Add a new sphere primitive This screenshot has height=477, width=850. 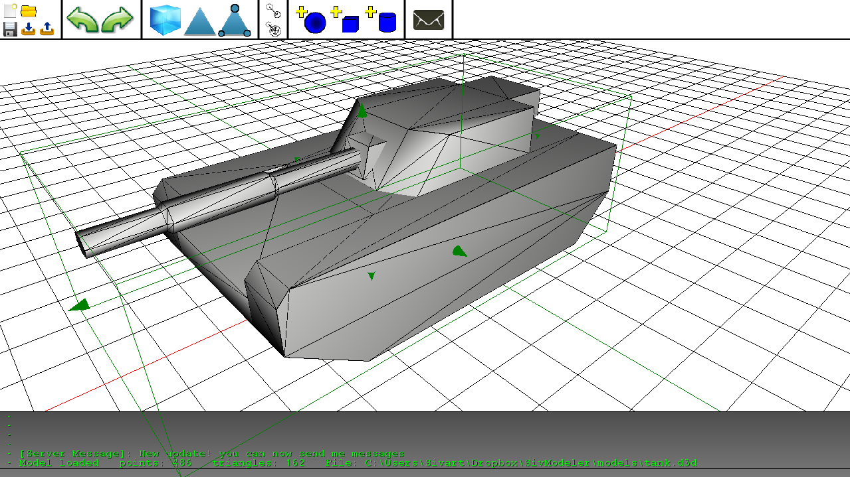pyautogui.click(x=312, y=21)
